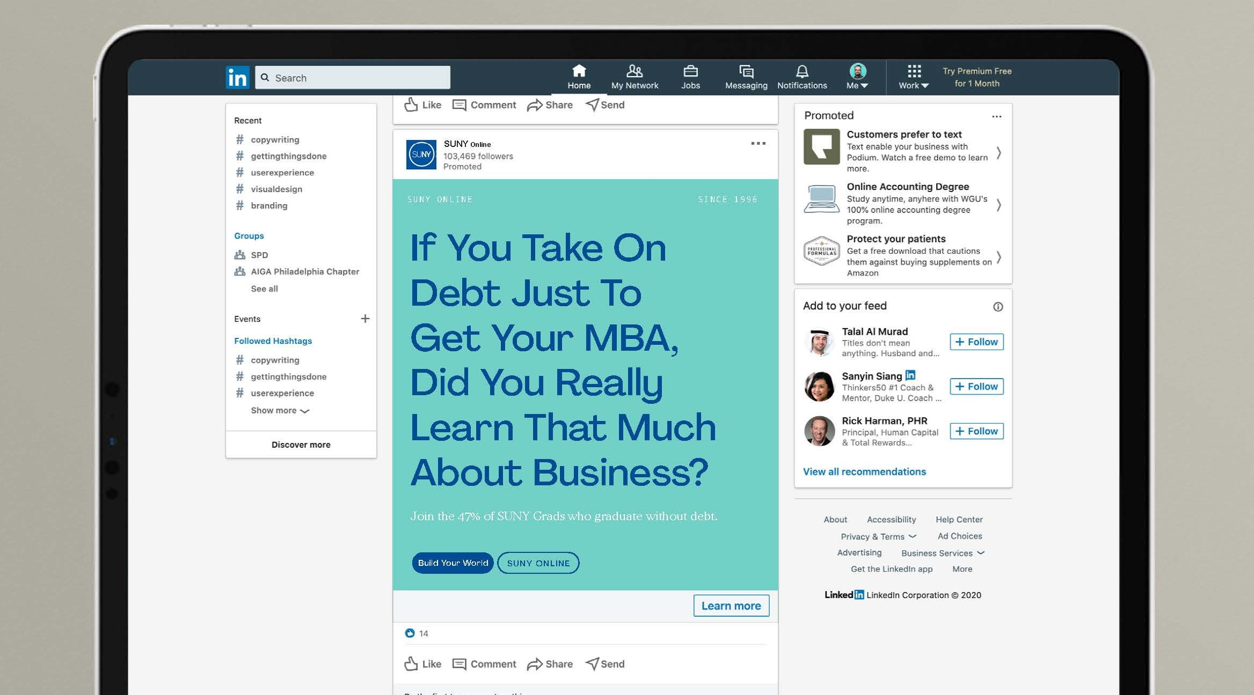Click View all recommendations
Screen dimensions: 1254x695
pos(864,472)
